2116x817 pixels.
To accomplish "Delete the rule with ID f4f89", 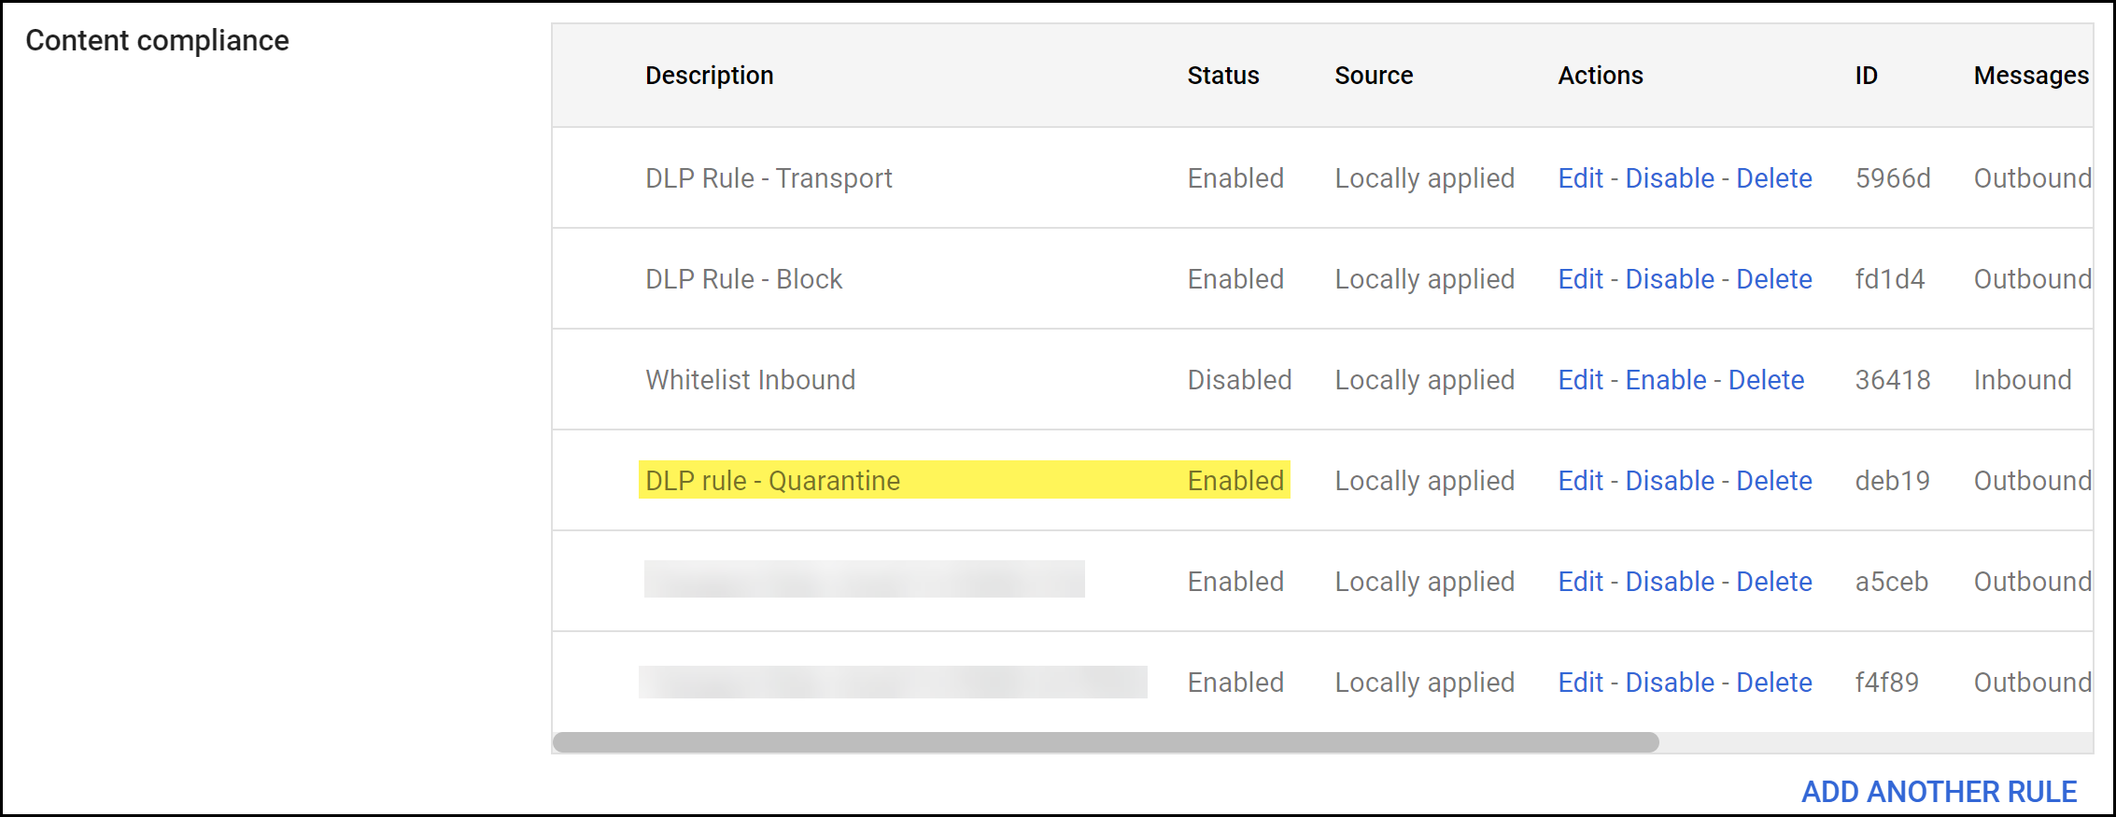I will tap(1773, 683).
